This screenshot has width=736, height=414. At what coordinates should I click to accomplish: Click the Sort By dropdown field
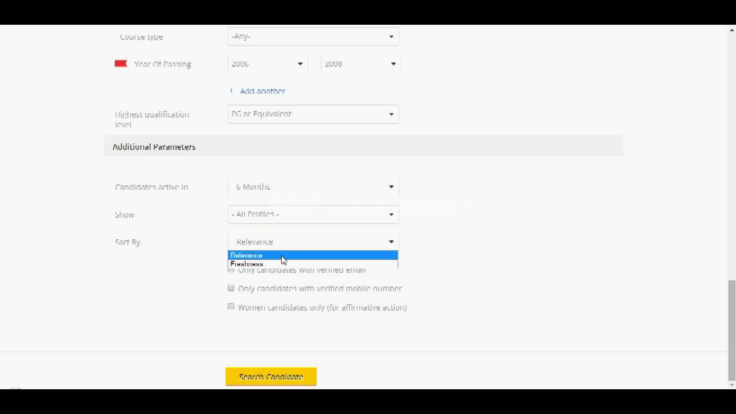pos(313,242)
